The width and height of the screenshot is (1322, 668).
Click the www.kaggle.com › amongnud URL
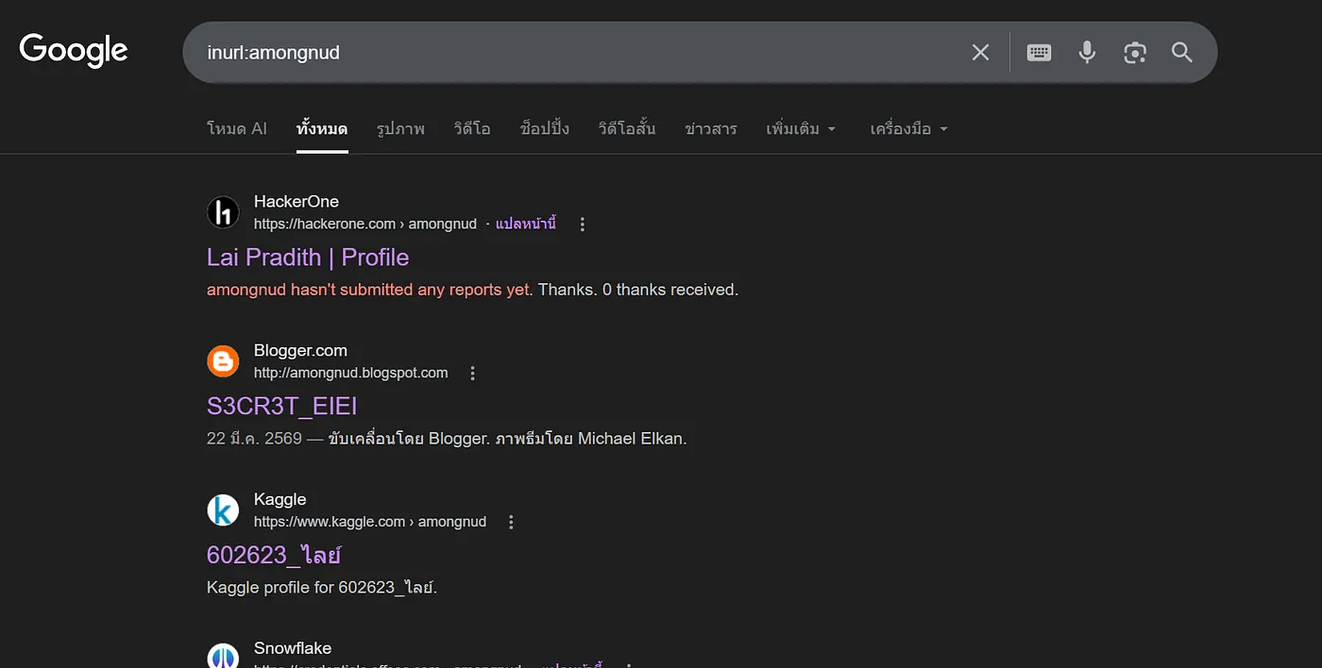pos(370,523)
